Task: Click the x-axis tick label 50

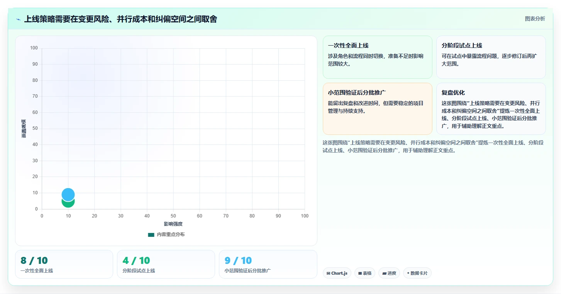Action: pyautogui.click(x=173, y=216)
